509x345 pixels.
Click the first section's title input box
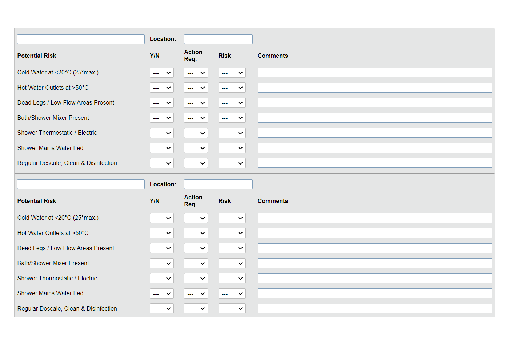click(81, 39)
